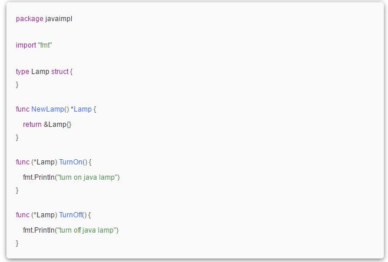Click the *Lamp return type
This screenshot has height=262, width=388.
click(81, 109)
